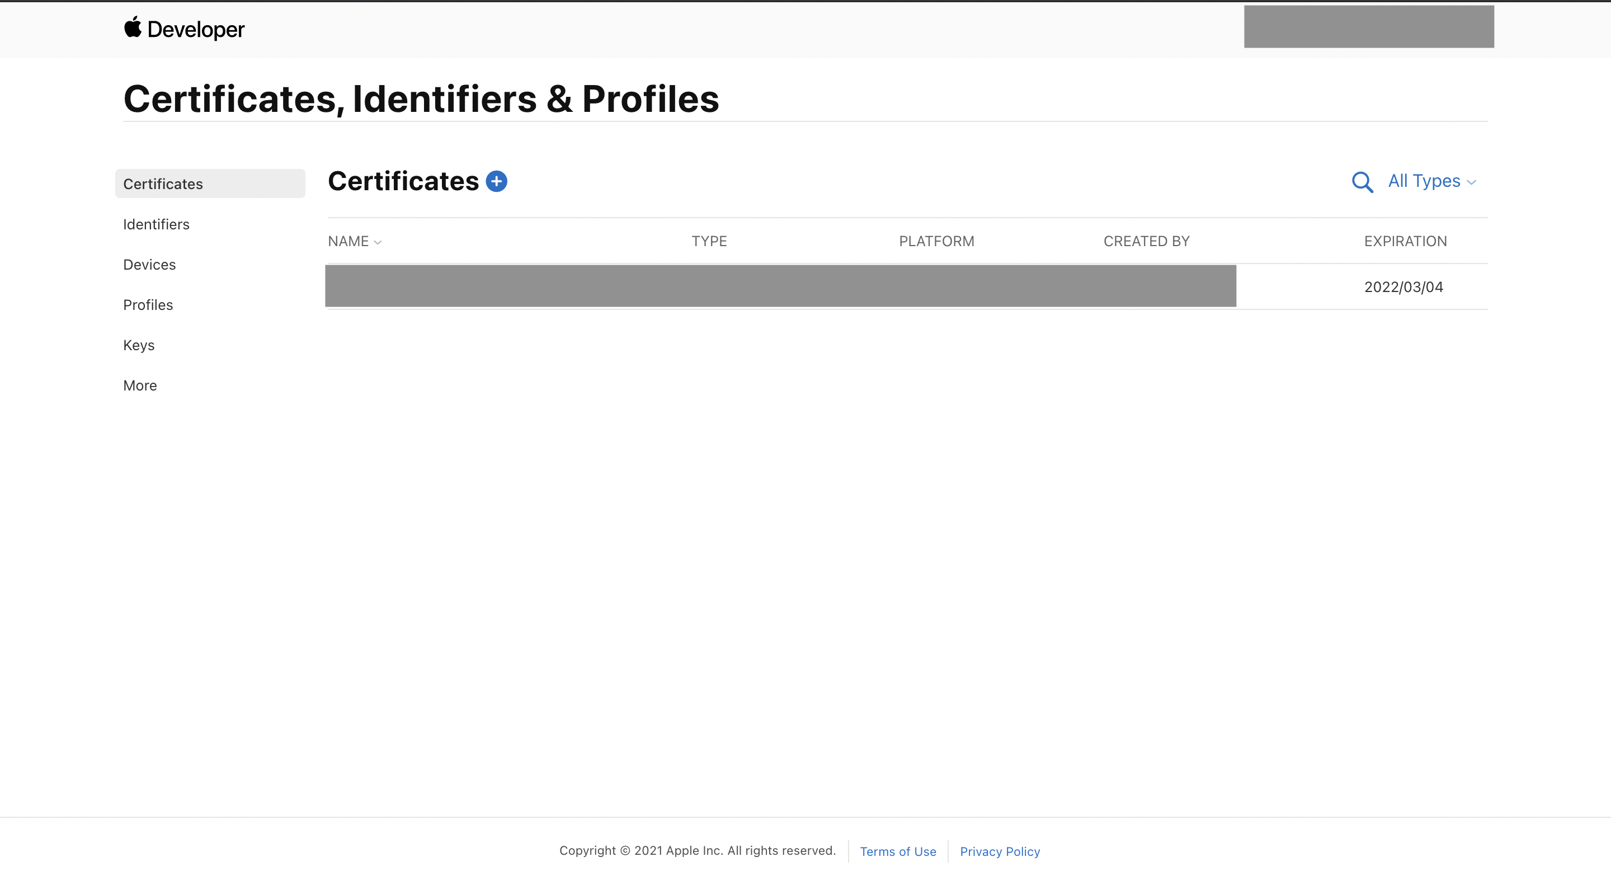The image size is (1611, 885).
Task: Click the Developer text in header
Action: click(x=196, y=30)
